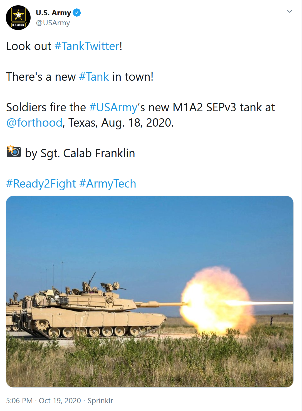Follow the #Tank hashtag link
This screenshot has height=411, width=302.
coord(94,77)
